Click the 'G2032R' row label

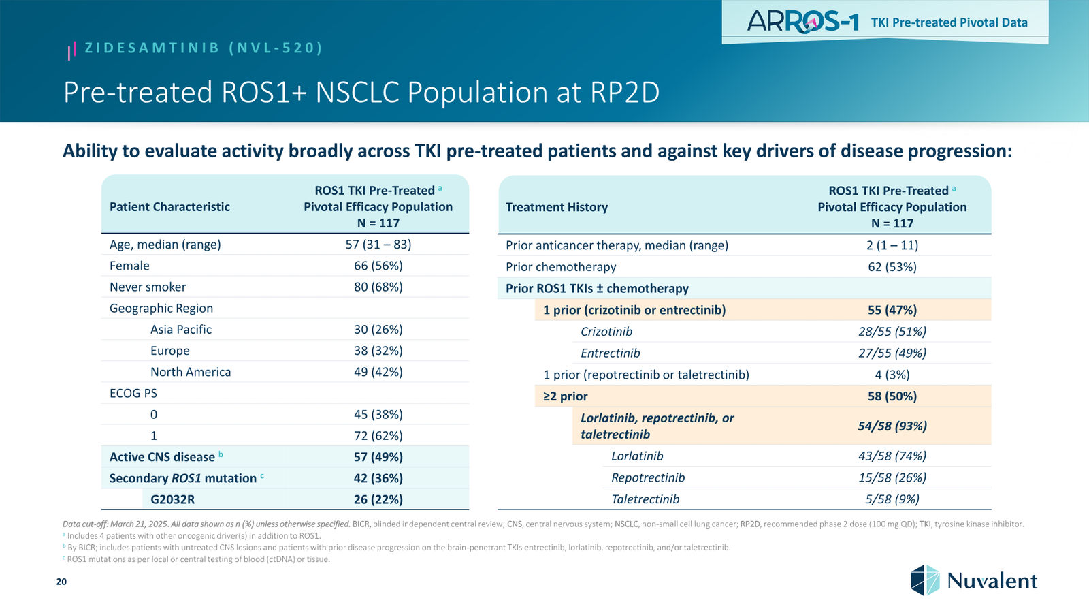(x=172, y=499)
